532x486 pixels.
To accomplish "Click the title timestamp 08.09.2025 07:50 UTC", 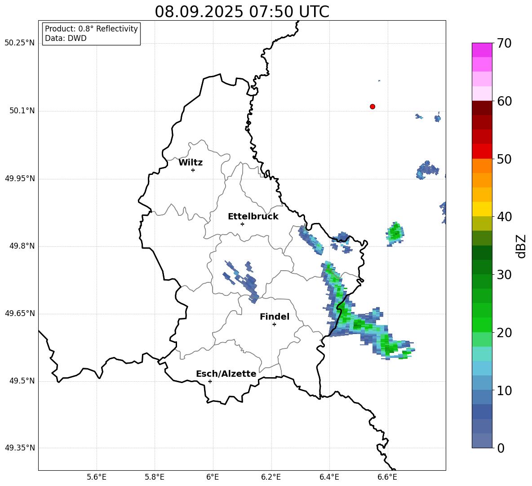I will [x=242, y=12].
